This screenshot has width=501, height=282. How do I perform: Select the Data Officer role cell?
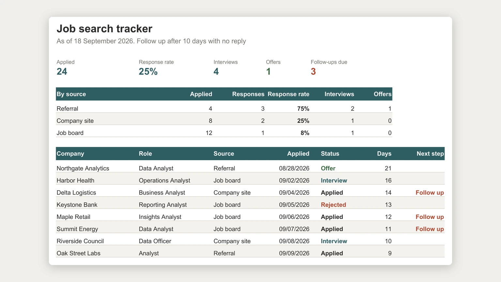[155, 241]
